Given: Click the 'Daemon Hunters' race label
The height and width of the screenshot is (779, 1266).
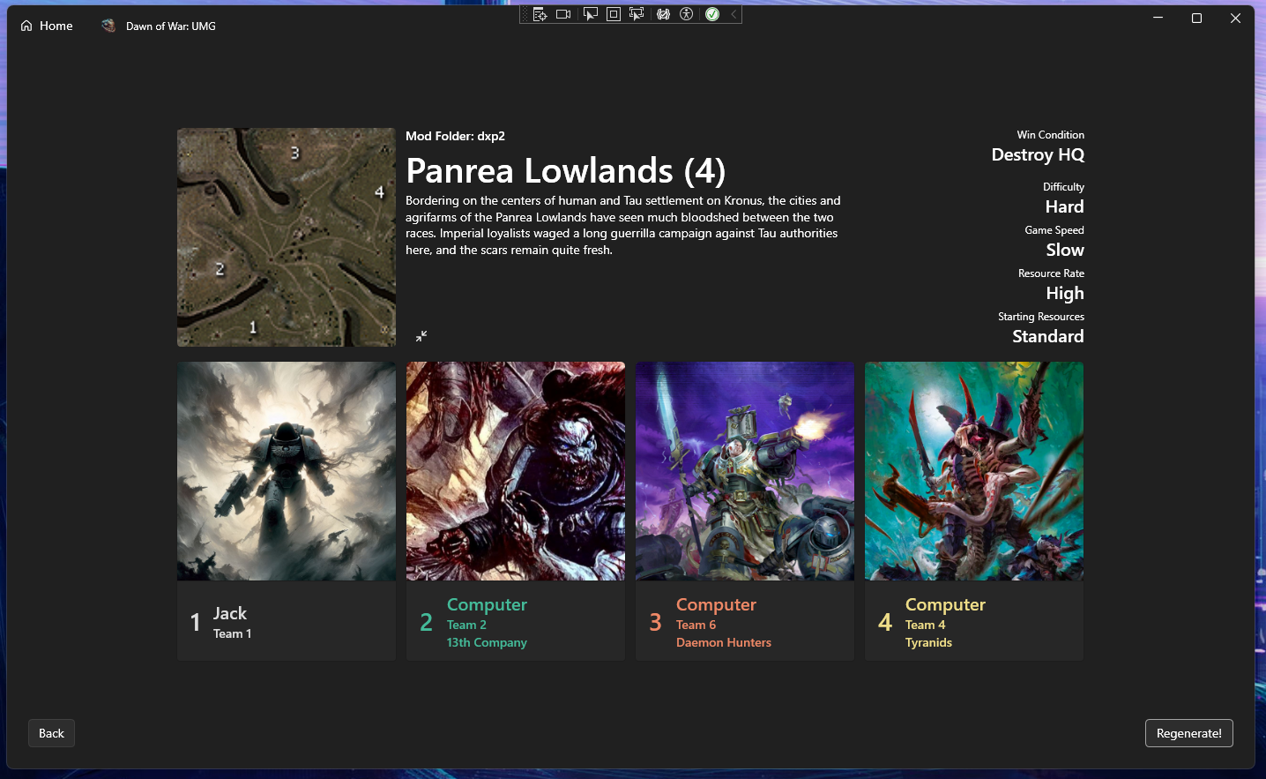Looking at the screenshot, I should click(724, 642).
